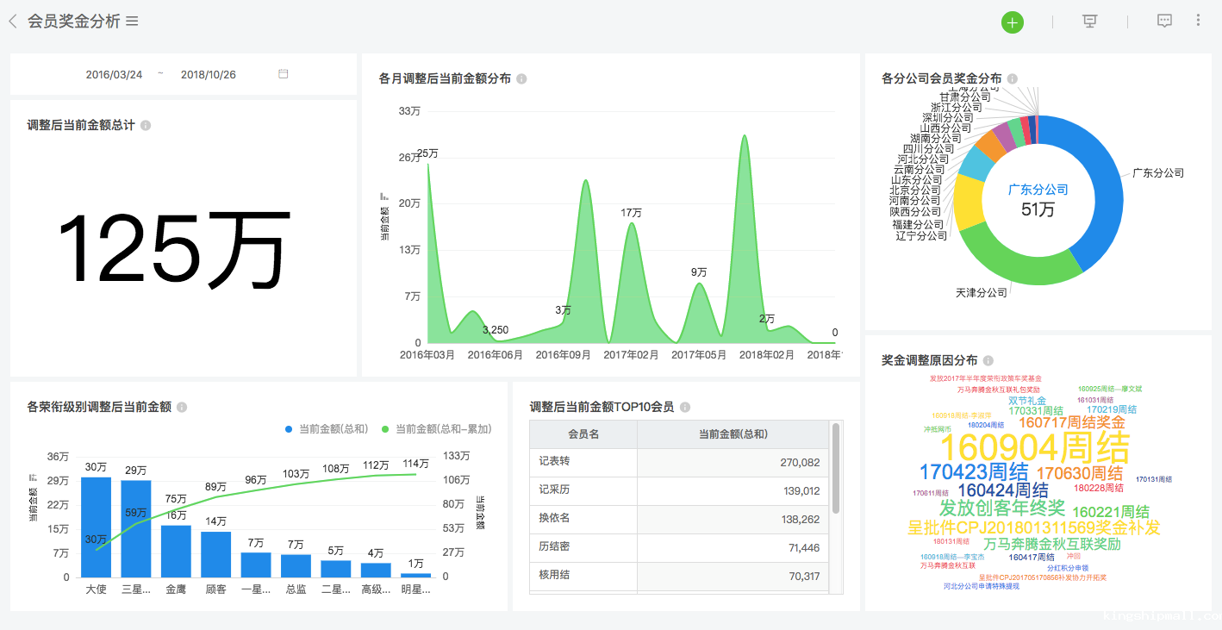The image size is (1222, 630).
Task: Toggle the 当前金额(总和) blue legend item
Action: click(327, 429)
